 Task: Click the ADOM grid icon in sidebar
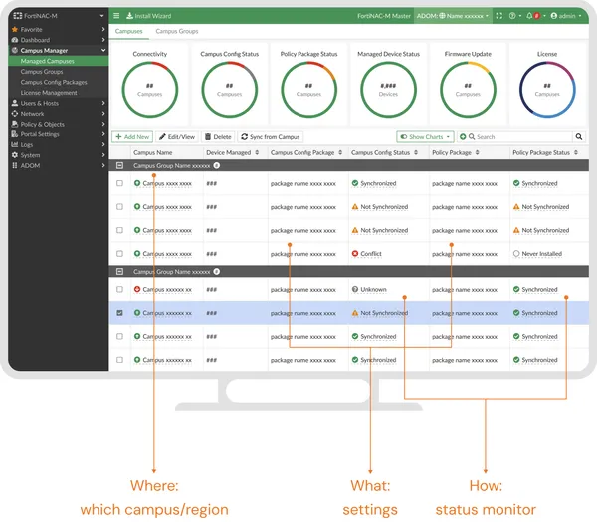pyautogui.click(x=15, y=165)
